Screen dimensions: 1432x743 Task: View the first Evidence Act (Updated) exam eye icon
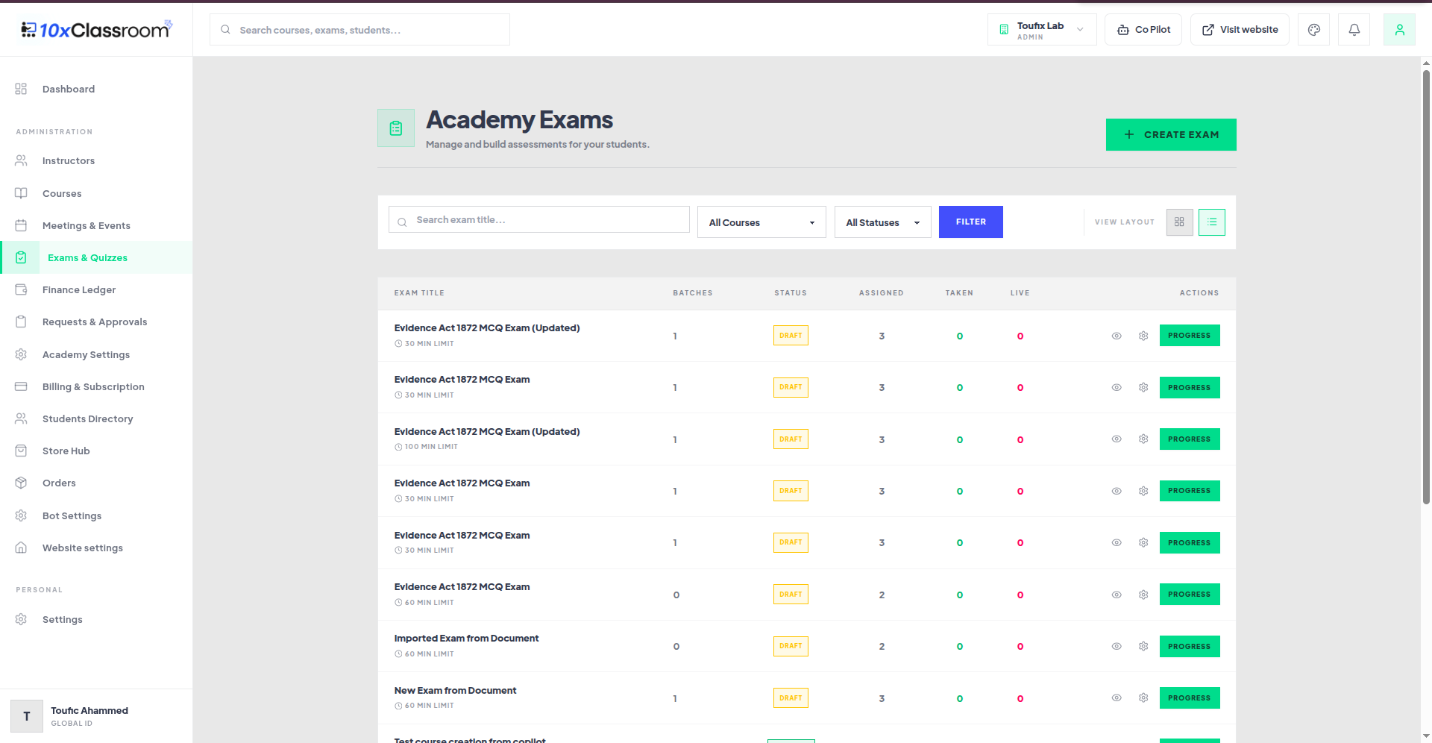(1117, 336)
